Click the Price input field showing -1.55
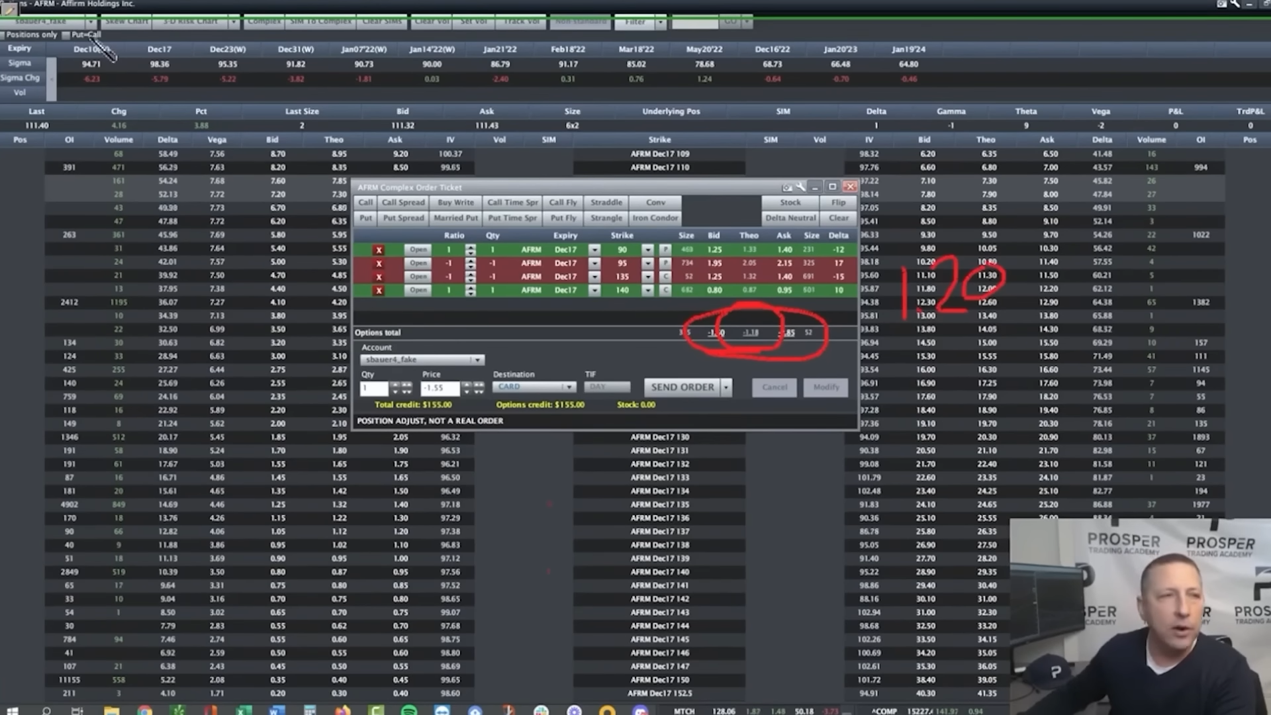The width and height of the screenshot is (1271, 715). [440, 388]
